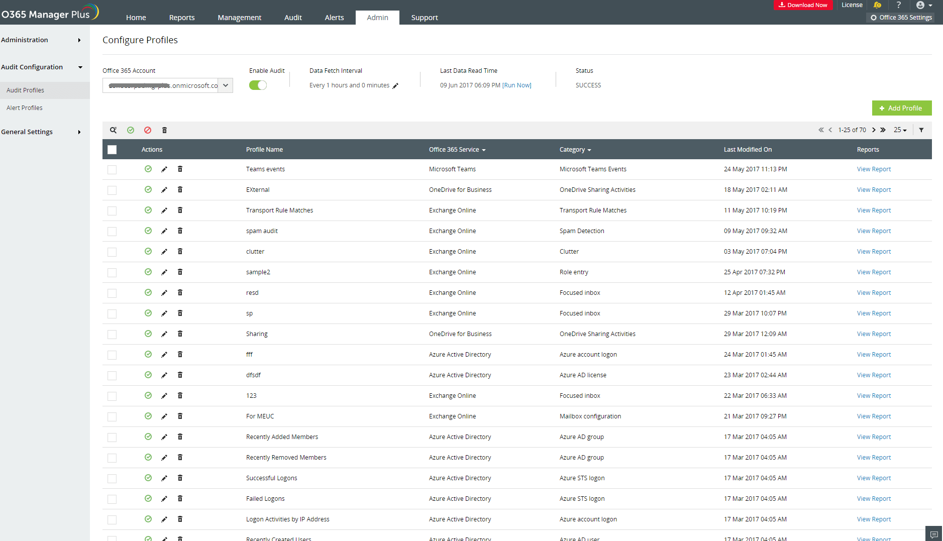Open the fff profile name link

point(249,355)
